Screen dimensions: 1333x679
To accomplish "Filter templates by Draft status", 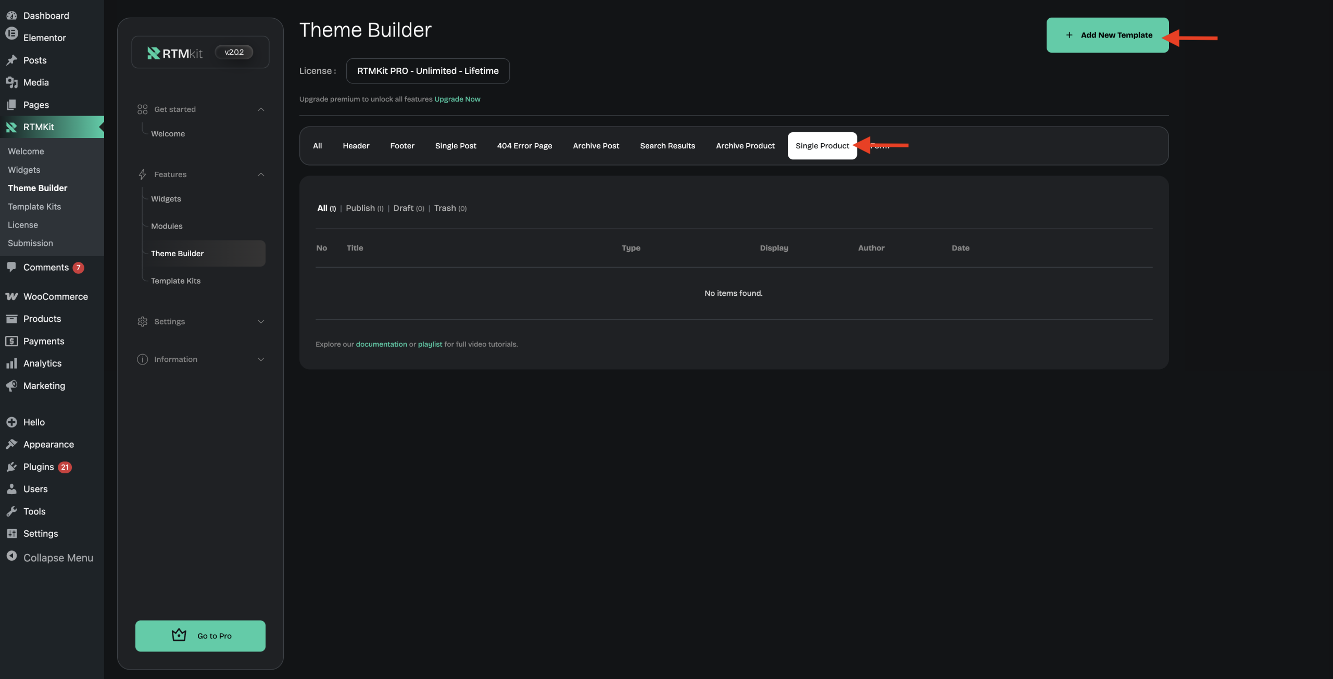I will point(403,208).
